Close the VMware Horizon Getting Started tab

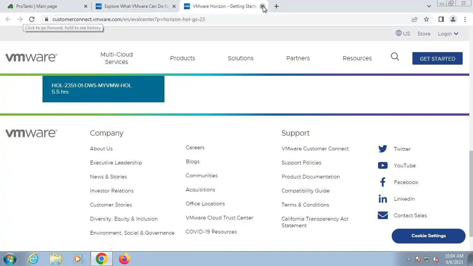pos(262,6)
